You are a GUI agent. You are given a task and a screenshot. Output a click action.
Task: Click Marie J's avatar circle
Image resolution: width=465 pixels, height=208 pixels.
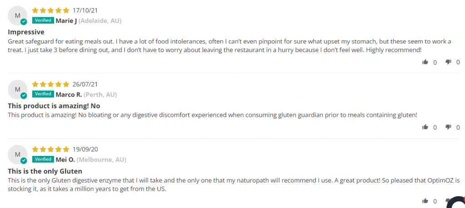click(18, 16)
